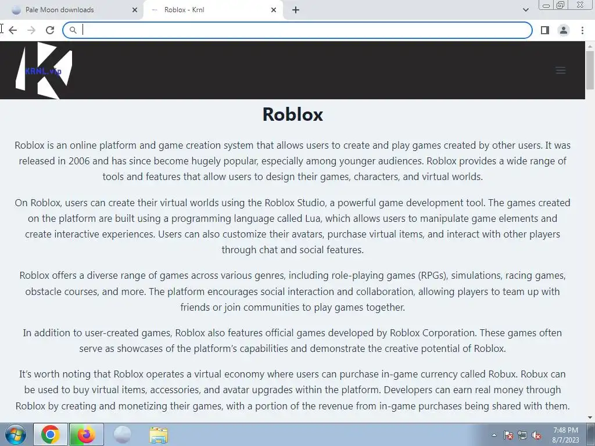Go back to the previous page
595x446 pixels.
pos(13,30)
